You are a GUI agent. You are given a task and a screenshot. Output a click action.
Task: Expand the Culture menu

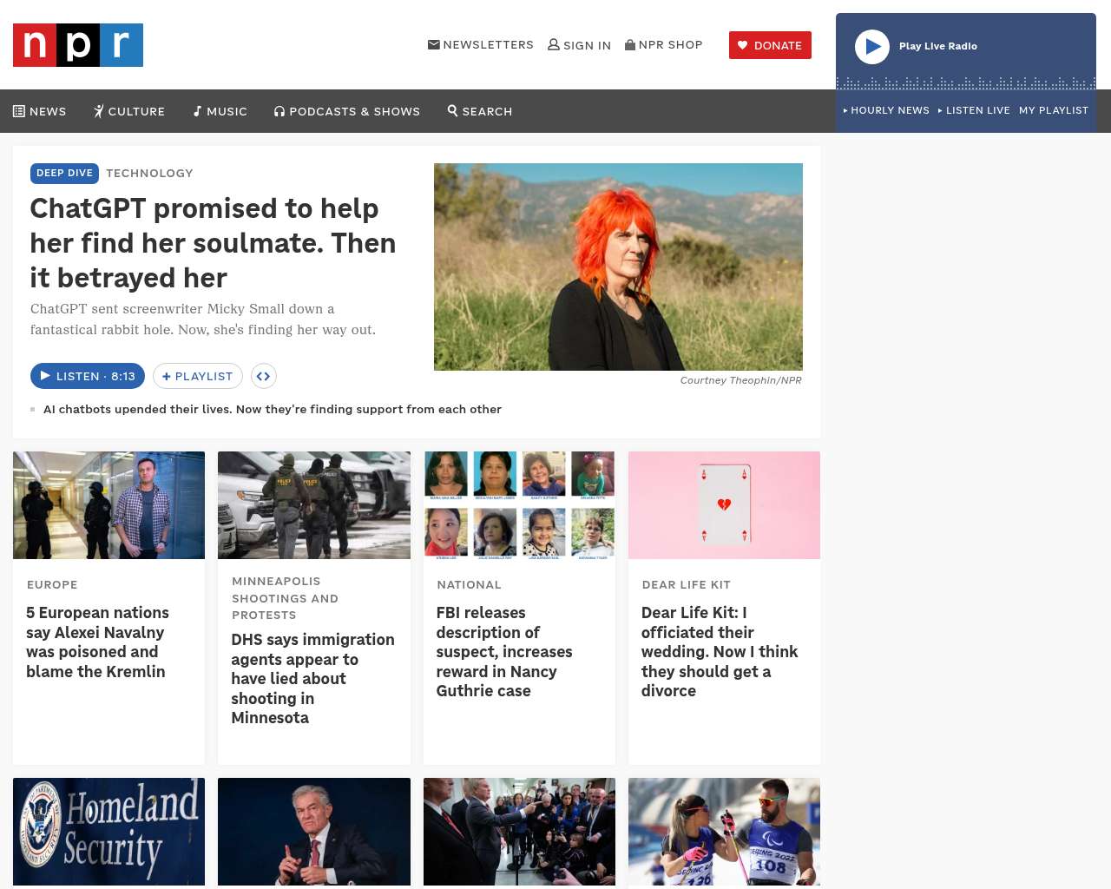(129, 111)
